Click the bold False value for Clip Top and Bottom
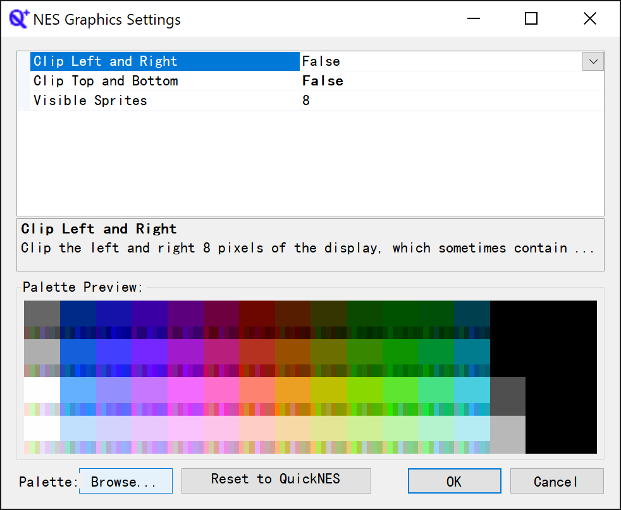Screen dimensions: 621x510 [323, 81]
